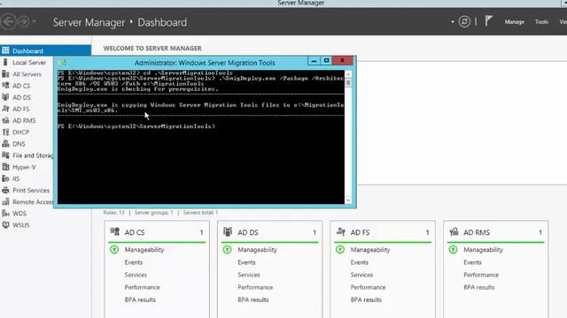Click the AD FS tile role icon
Viewport: 567px width, 318px height.
coord(340,231)
